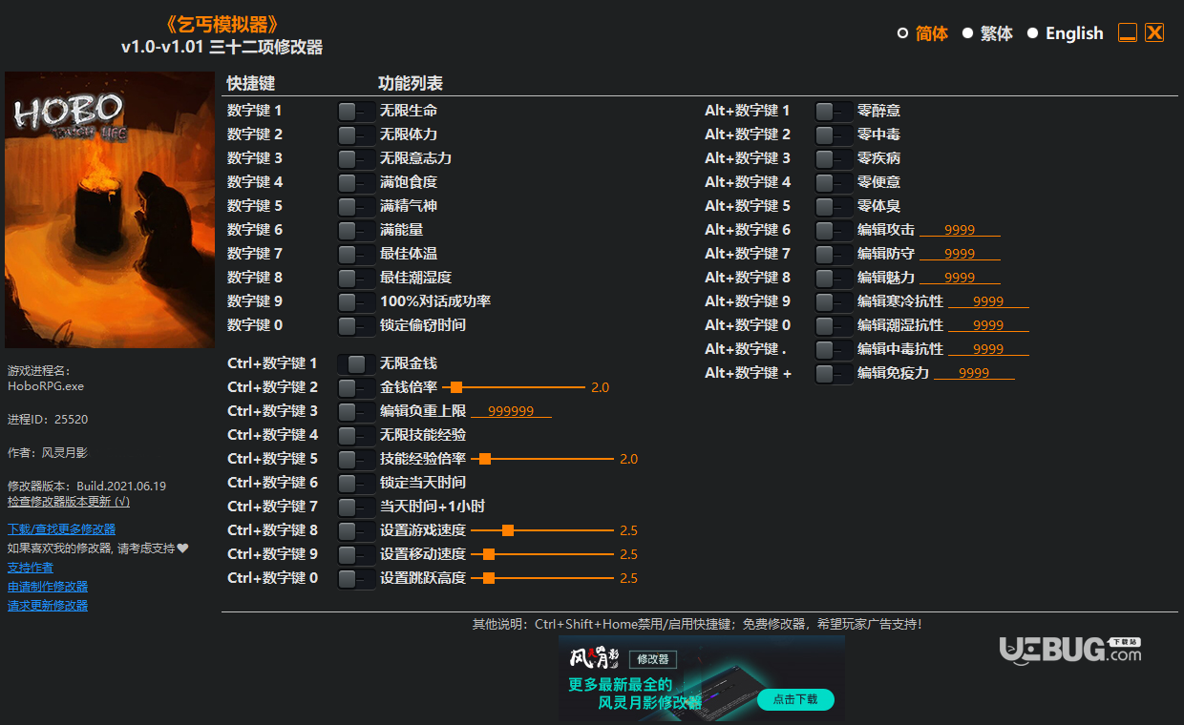This screenshot has height=725, width=1184.
Task: Click the 其他说明 hotkey note text
Action: click(x=697, y=625)
